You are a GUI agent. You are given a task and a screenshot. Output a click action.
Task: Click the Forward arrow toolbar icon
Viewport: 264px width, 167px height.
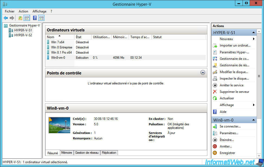click(x=12, y=18)
